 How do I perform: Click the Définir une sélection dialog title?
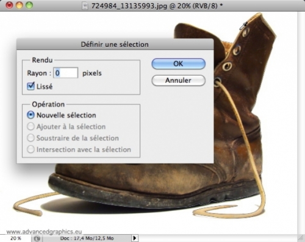pos(115,44)
